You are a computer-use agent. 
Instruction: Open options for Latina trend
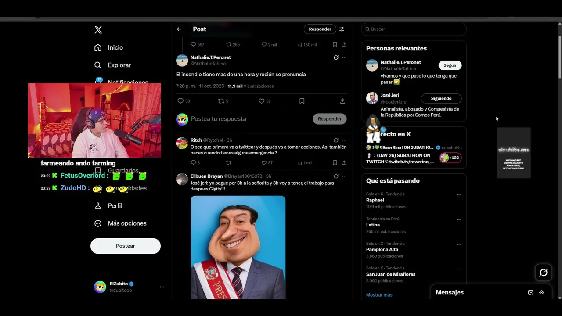[x=459, y=219]
